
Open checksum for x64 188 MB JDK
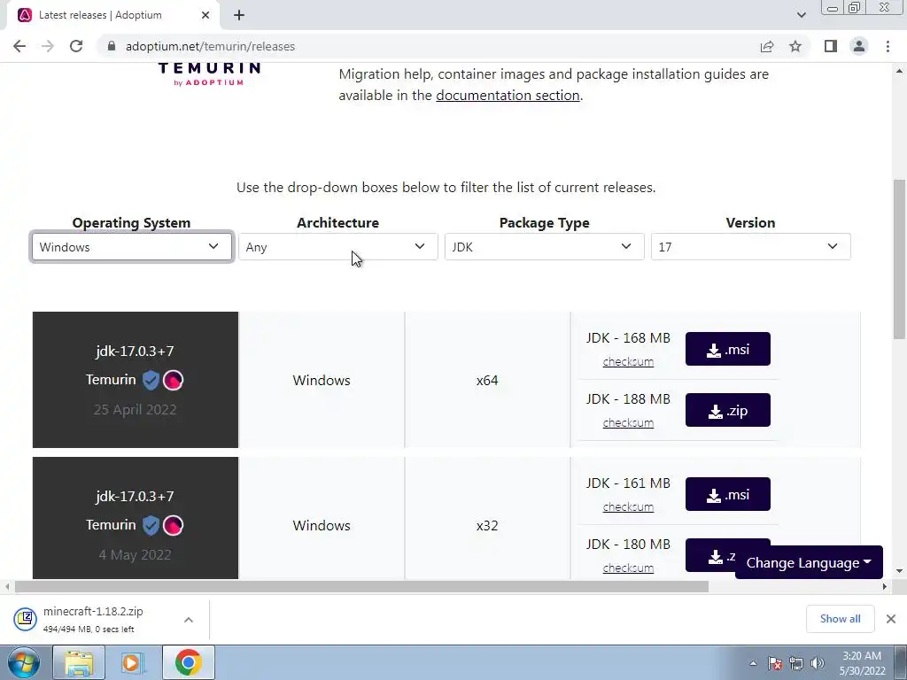coord(628,423)
